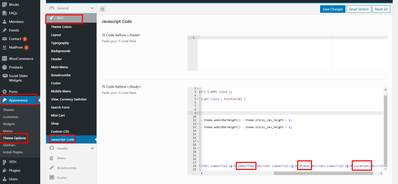Image resolution: width=398 pixels, height=184 pixels.
Task: Click scroll-right arrow of body code editor
Action: (381, 173)
